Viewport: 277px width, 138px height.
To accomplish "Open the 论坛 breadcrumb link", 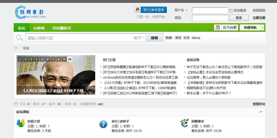I will 26,48.
